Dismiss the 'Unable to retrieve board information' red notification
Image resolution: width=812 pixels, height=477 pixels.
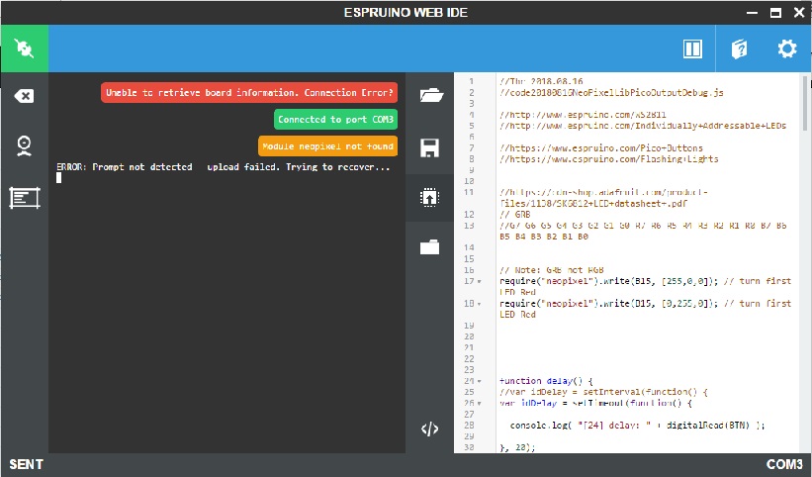point(249,93)
